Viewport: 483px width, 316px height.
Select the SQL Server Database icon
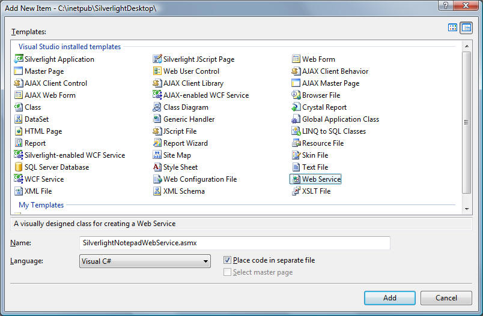coord(19,167)
